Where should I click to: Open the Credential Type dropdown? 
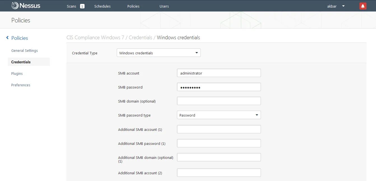[158, 53]
